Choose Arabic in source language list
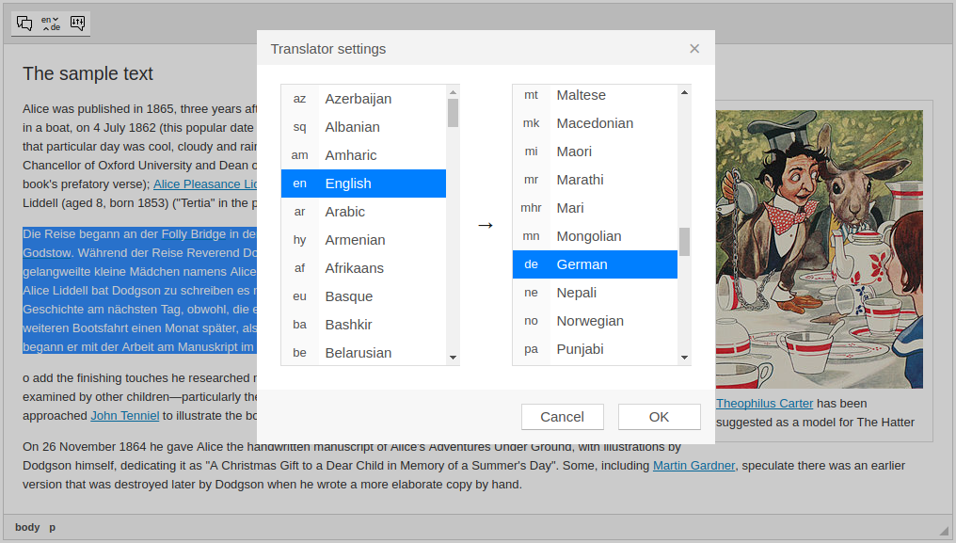The height and width of the screenshot is (543, 956). coord(363,212)
